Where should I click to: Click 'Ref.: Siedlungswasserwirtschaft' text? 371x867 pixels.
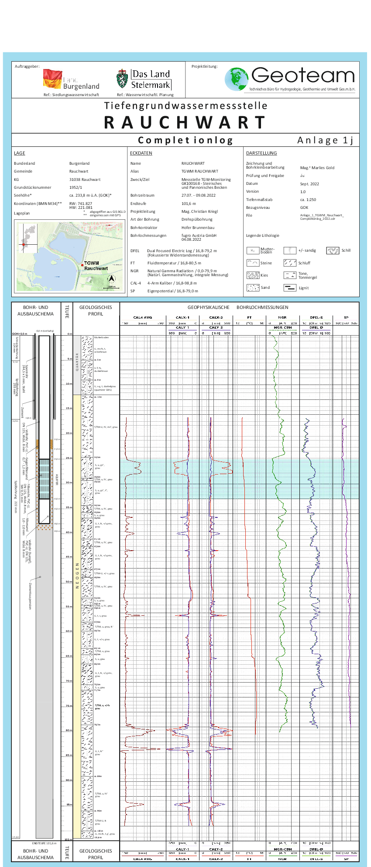click(71, 95)
